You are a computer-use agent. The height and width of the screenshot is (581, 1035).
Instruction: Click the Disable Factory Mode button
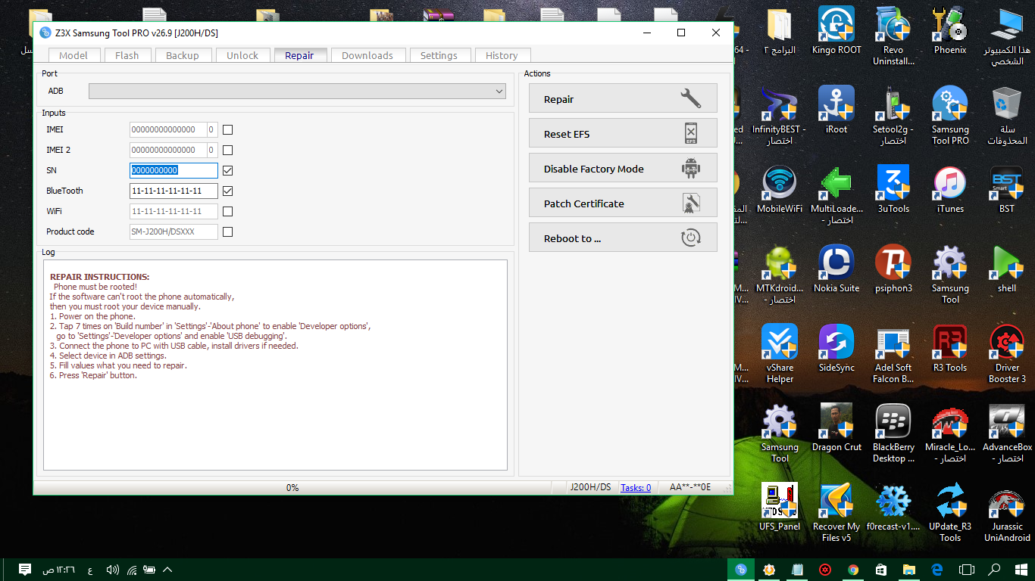(623, 169)
